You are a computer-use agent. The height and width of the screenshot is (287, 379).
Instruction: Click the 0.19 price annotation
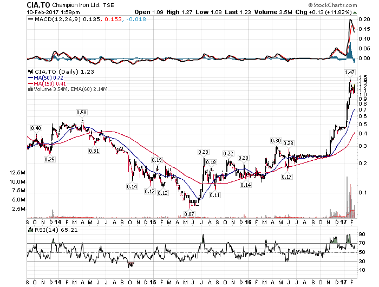(x=157, y=160)
